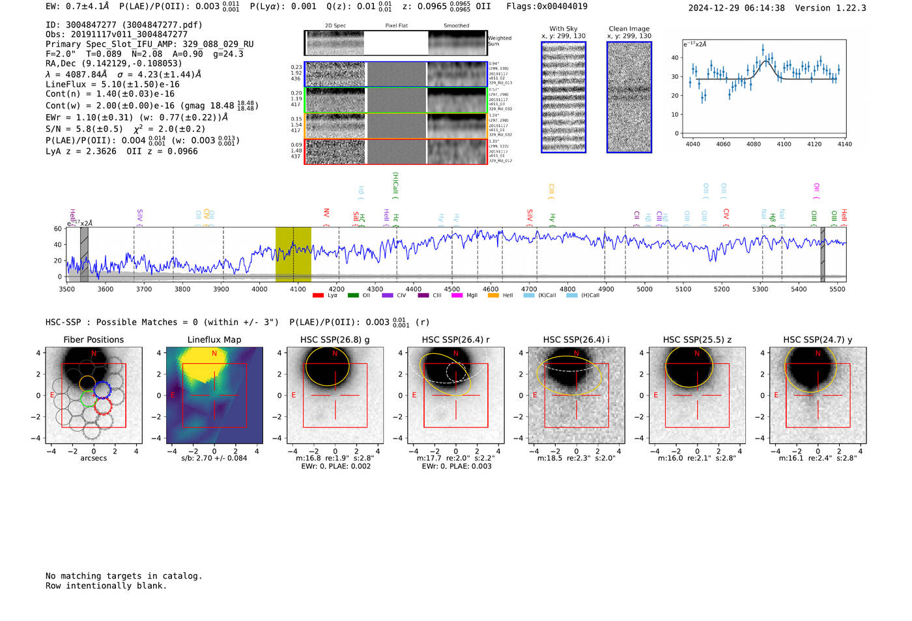Open the Fiber Positions panel image

[94, 396]
